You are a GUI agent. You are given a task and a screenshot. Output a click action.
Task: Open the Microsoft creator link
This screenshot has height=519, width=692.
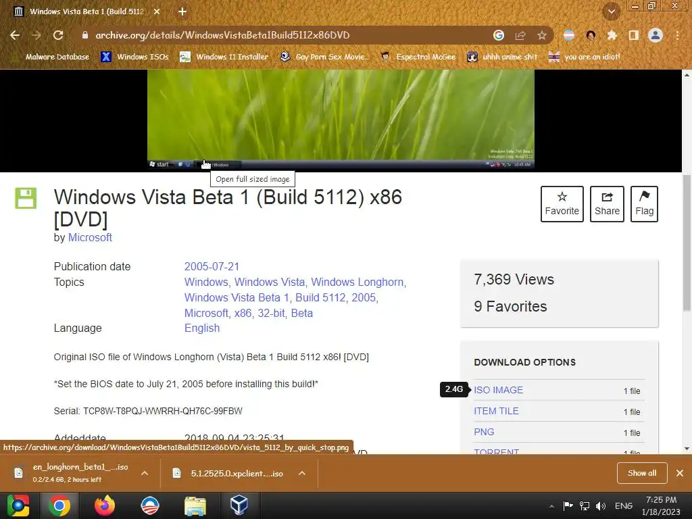click(90, 237)
